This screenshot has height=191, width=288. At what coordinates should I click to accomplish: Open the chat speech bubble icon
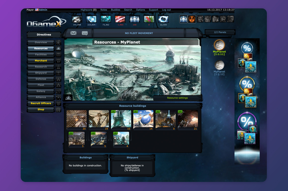85,33
